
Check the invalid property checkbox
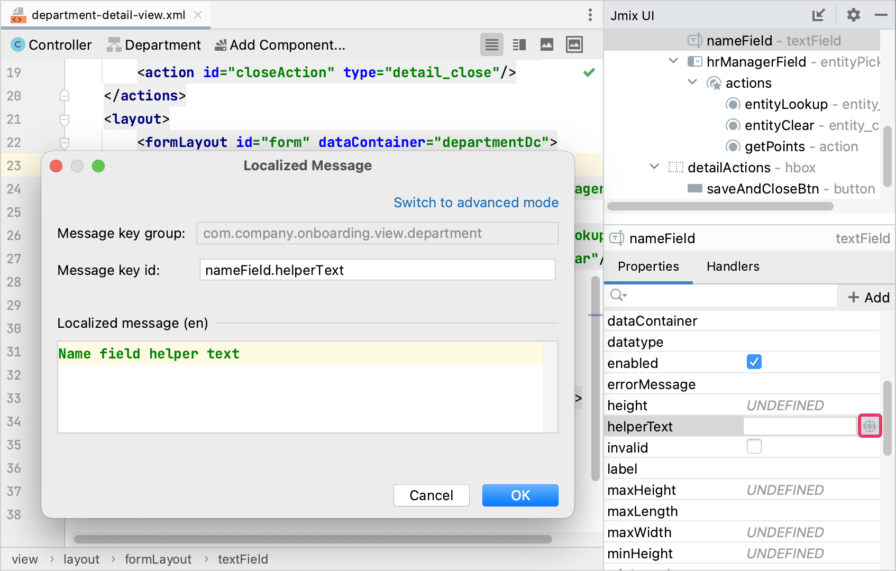click(754, 447)
